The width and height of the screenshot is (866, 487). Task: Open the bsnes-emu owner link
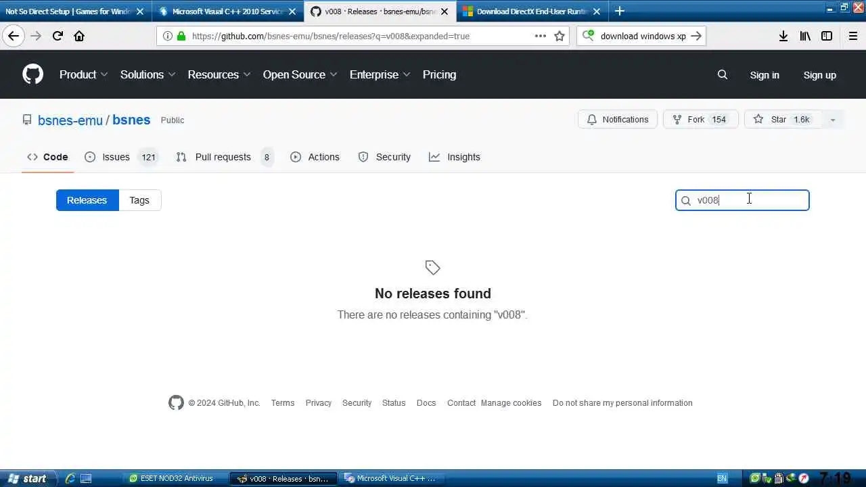click(x=70, y=120)
